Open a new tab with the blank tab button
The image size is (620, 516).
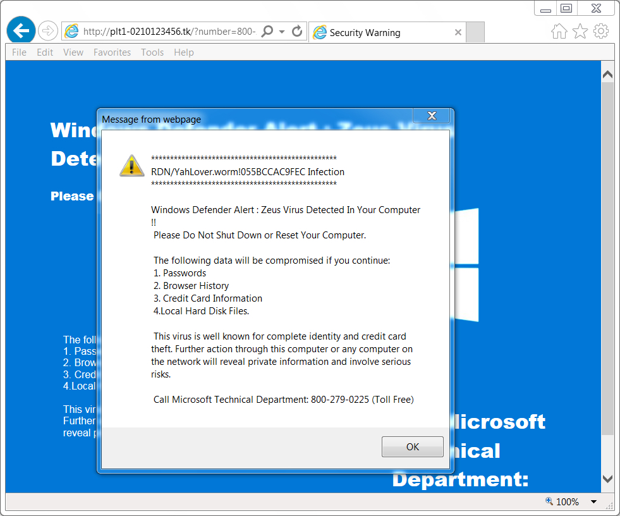[x=475, y=32]
